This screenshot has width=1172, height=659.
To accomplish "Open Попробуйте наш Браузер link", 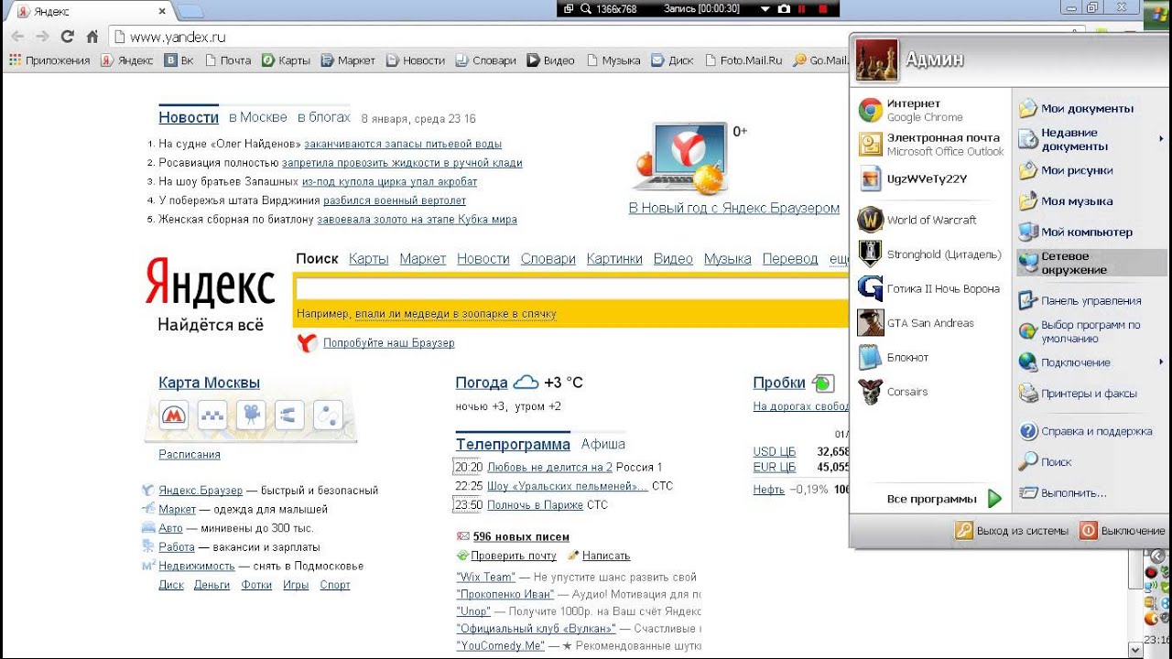I will 389,343.
